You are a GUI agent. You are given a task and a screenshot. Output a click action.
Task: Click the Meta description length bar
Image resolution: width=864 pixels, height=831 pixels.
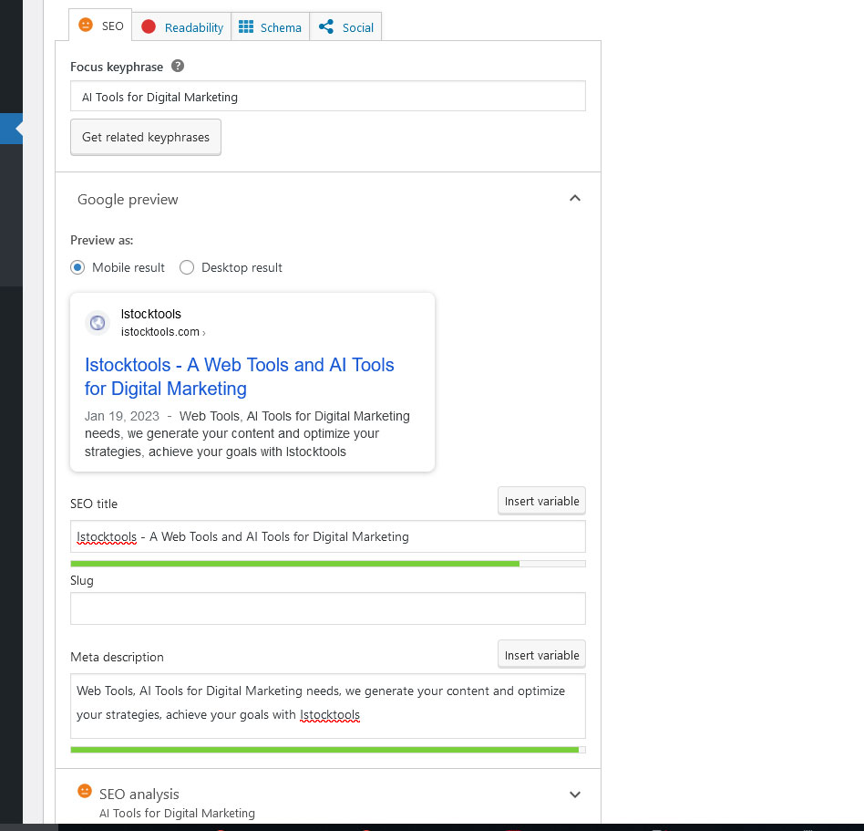click(x=328, y=750)
